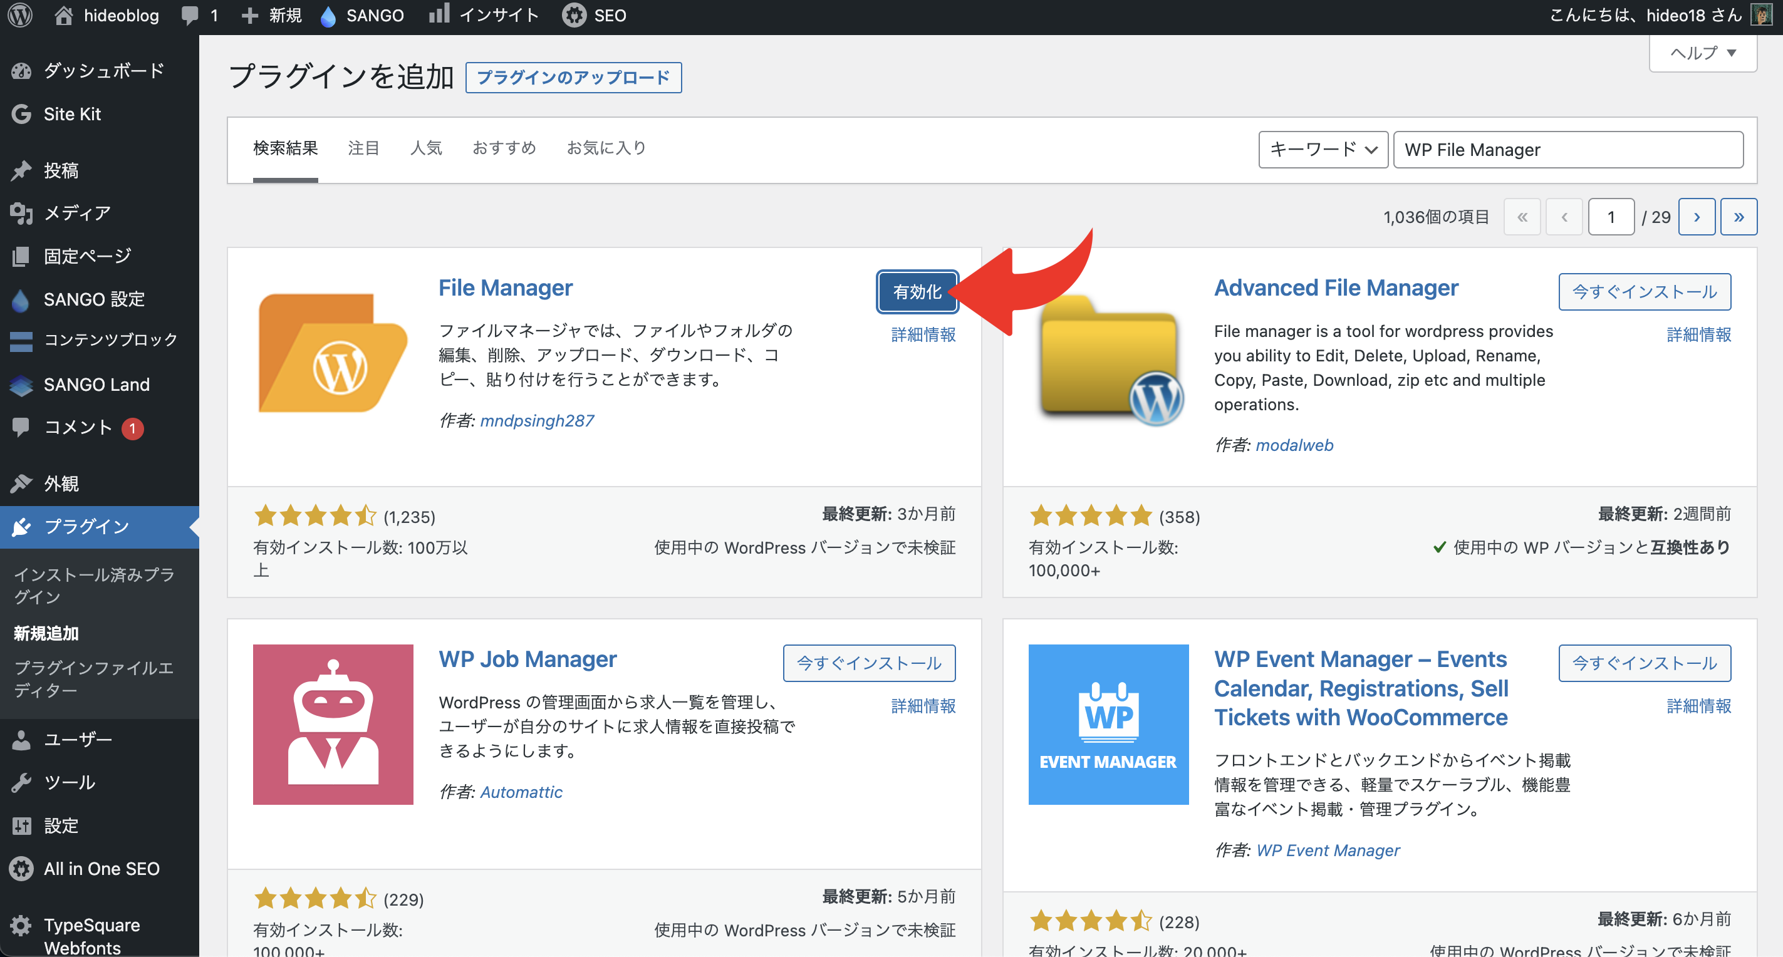Go to next results page arrow
The image size is (1783, 957).
[x=1697, y=217]
